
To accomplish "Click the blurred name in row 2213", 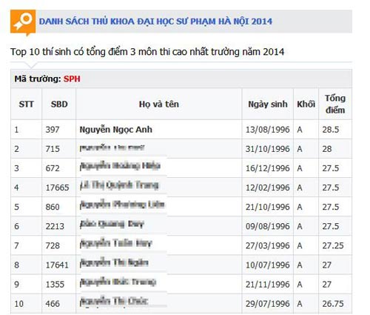I will [112, 224].
